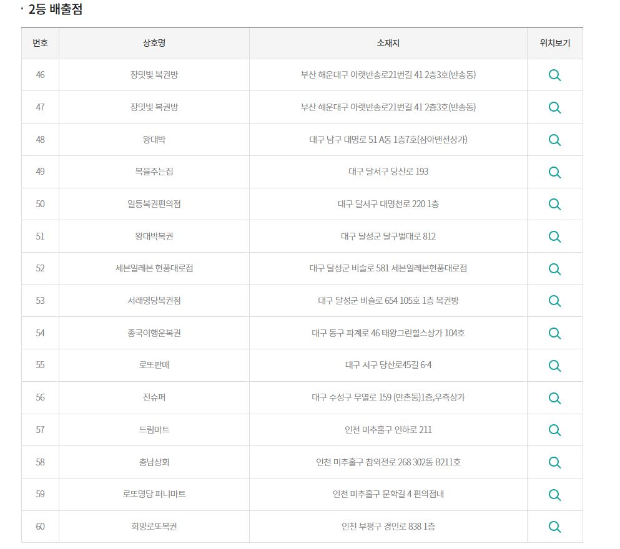This screenshot has width=620, height=549.
Task: Select the 위치보기 column header
Action: click(x=555, y=43)
